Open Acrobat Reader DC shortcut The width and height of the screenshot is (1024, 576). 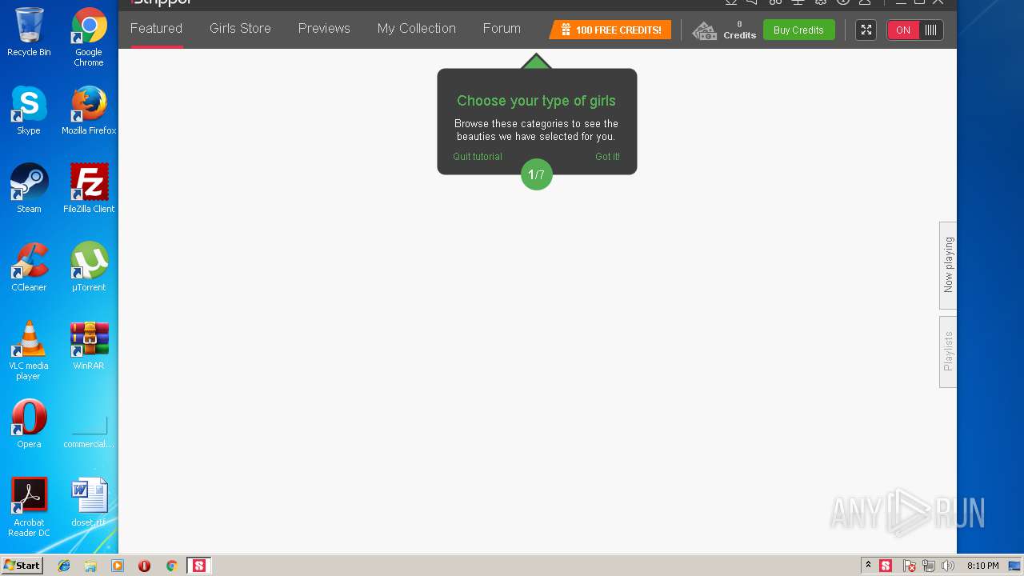tap(29, 507)
